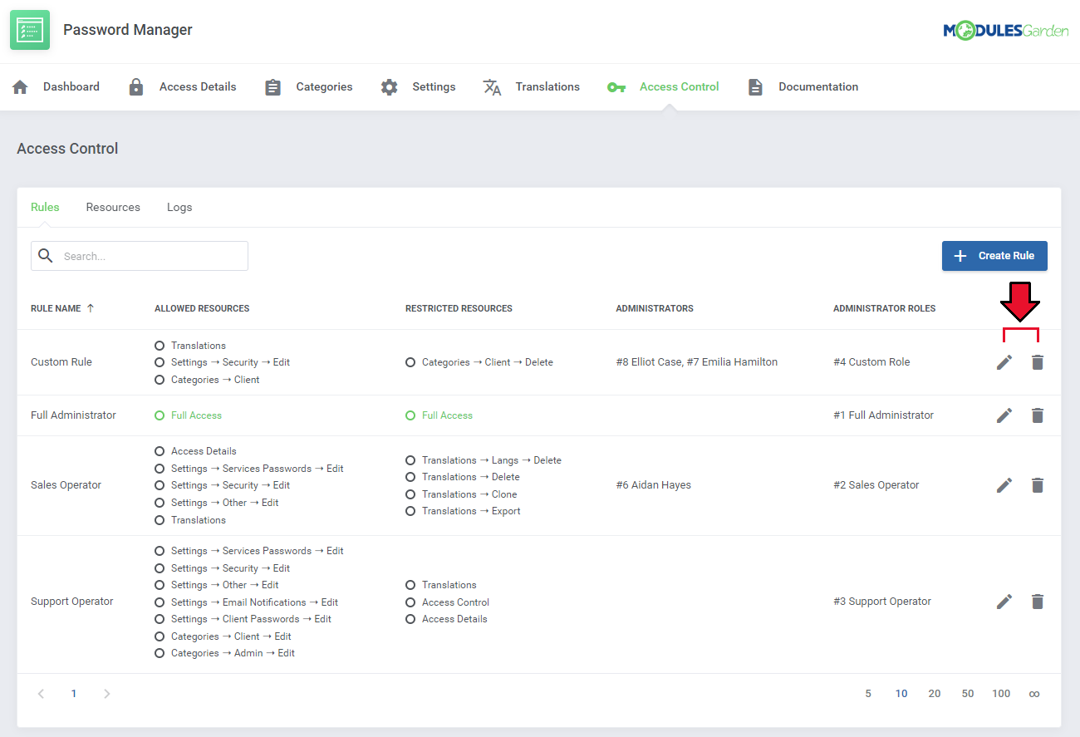Viewport: 1080px width, 737px height.
Task: Click the Create Rule button
Action: pyautogui.click(x=994, y=256)
